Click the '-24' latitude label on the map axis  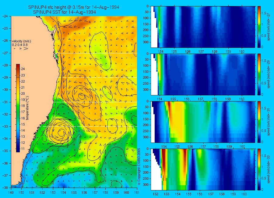5,16
